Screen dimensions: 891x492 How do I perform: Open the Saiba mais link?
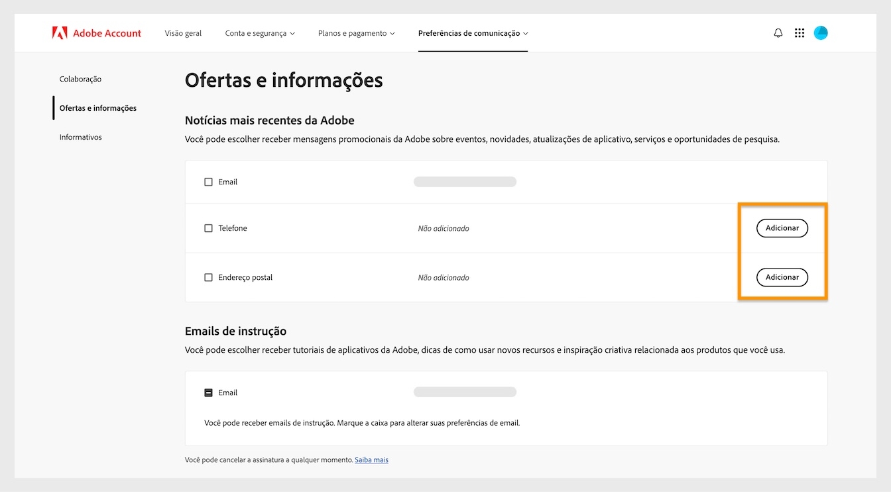click(x=371, y=460)
